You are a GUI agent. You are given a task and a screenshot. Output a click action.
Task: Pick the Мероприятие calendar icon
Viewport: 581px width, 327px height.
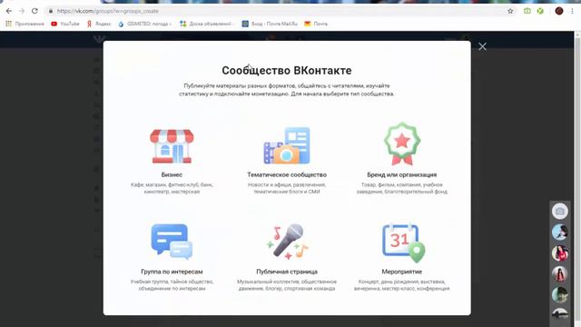coord(403,243)
